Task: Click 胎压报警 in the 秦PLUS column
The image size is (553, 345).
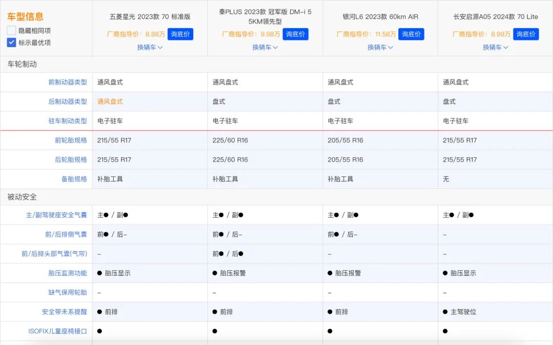Action: pos(233,273)
